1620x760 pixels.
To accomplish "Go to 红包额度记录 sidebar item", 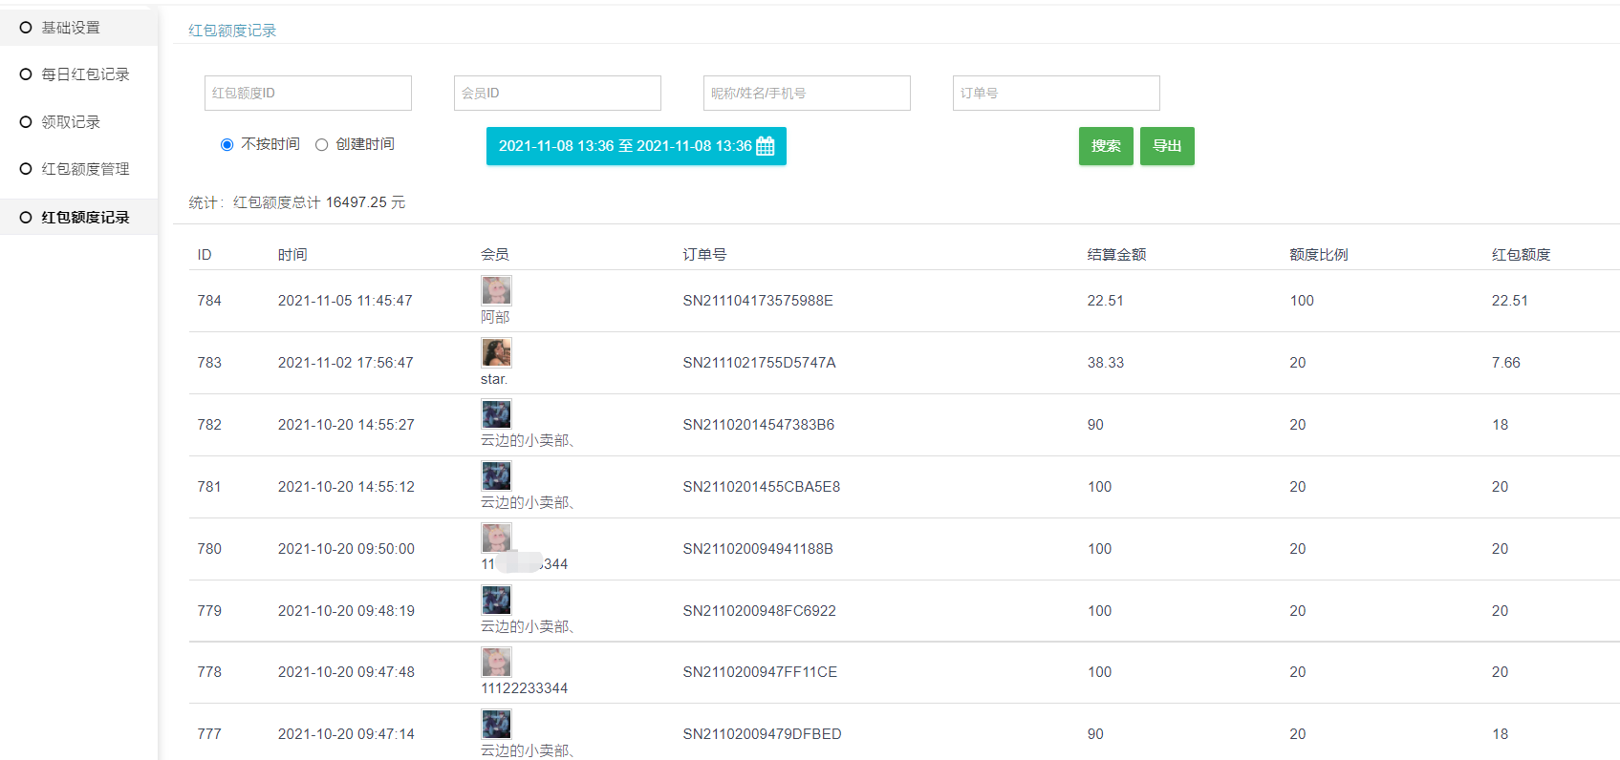I will click(85, 218).
